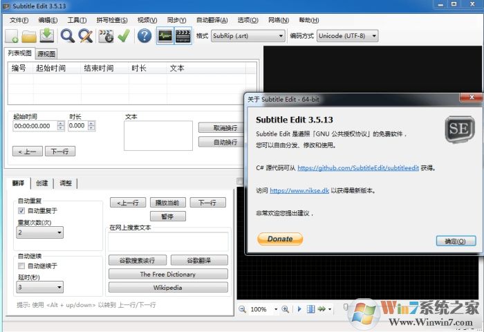This screenshot has width=484, height=332.
Task: Click the waveform zoom-in magnifier
Action: coord(285,309)
